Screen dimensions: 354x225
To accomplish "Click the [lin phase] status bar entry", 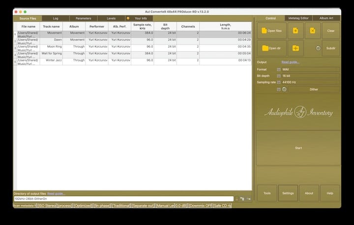I will [102, 205].
